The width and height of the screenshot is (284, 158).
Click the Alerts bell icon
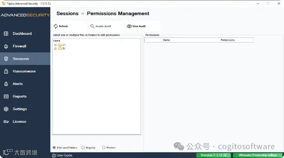coord(6,84)
